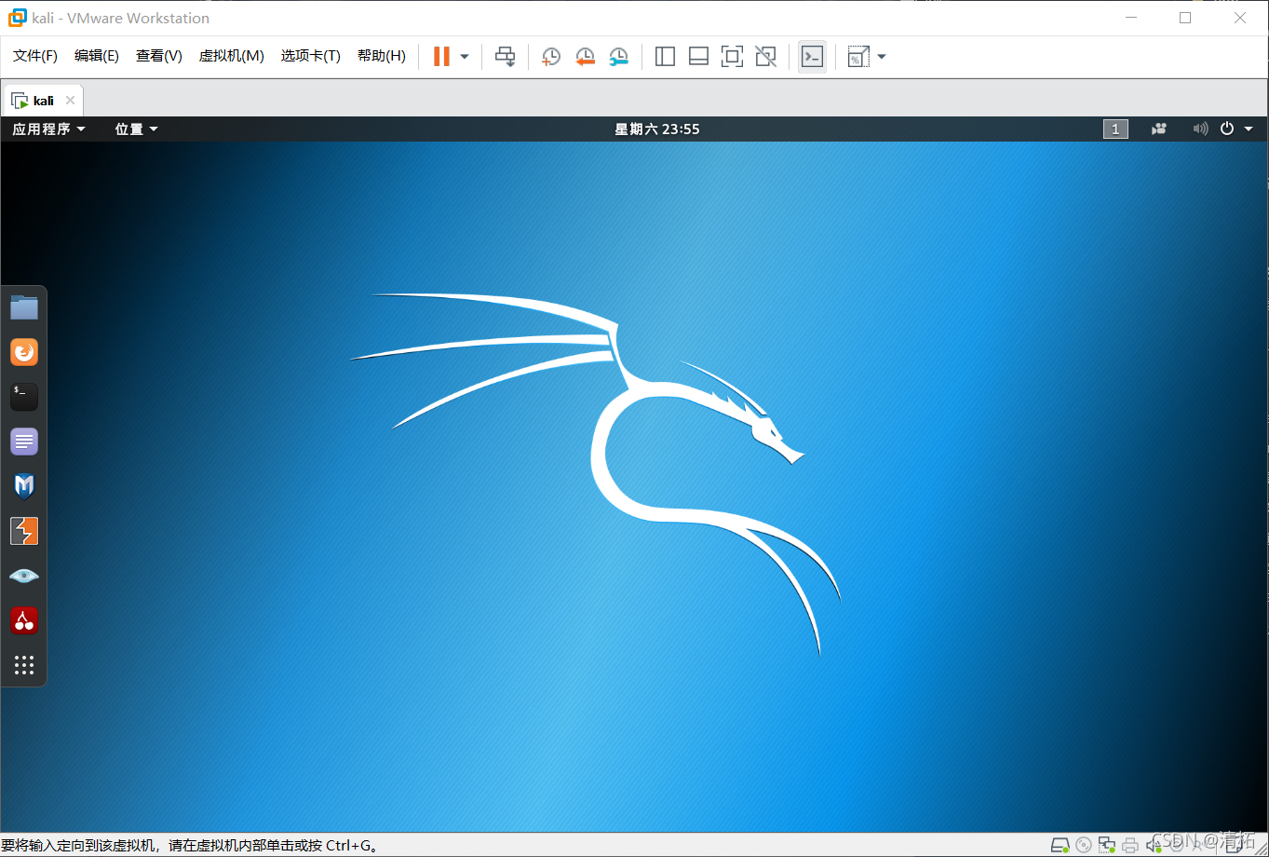Click the hard disk status icon

coord(1060,846)
